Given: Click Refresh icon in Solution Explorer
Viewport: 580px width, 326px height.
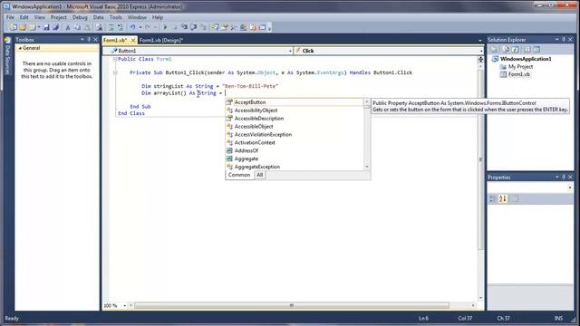Looking at the screenshot, I should (516, 50).
